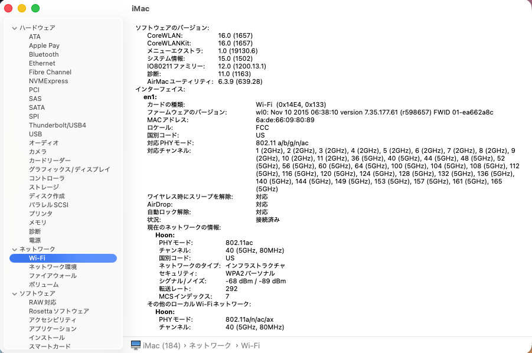Click the iMac computer icon in path bar
The width and height of the screenshot is (532, 353).
[136, 345]
